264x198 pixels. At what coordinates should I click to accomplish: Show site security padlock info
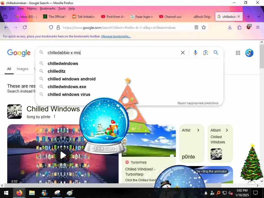click(x=58, y=27)
